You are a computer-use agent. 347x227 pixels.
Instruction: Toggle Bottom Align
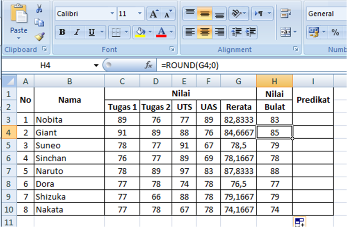coord(219,14)
